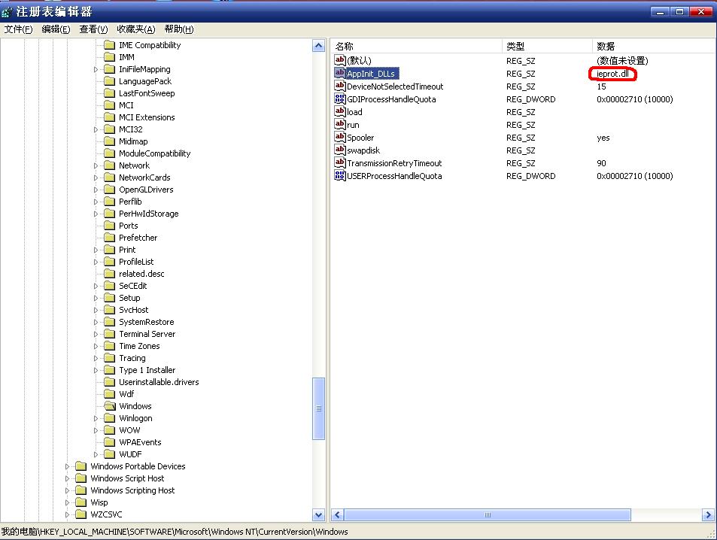
Task: Minimize the registry editor window
Action: pyautogui.click(x=660, y=11)
